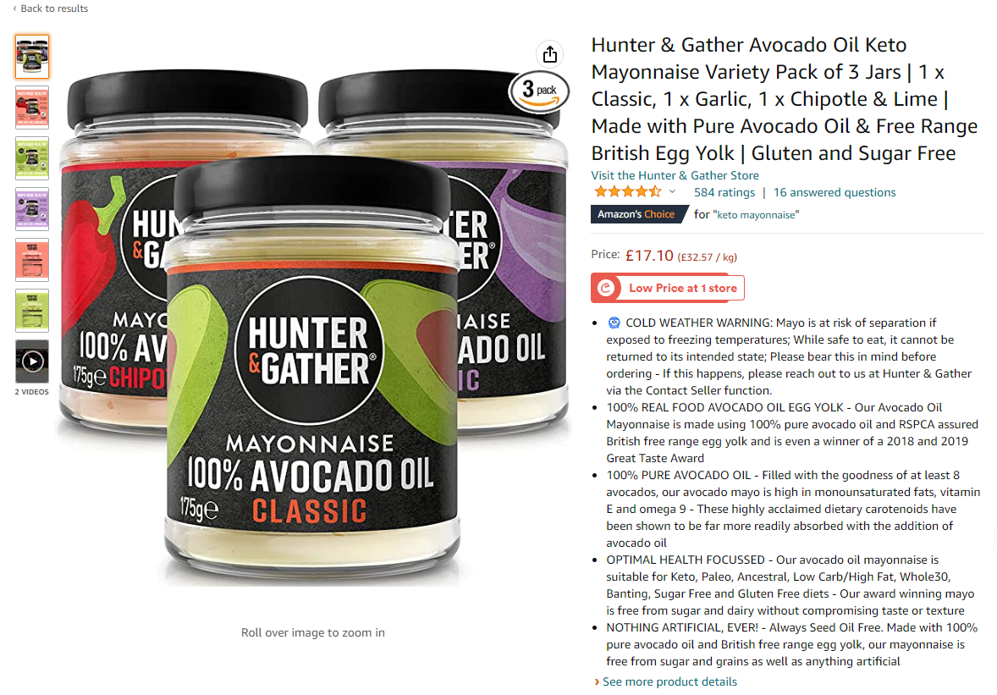Click the red circular low price icon
Viewport: 997px width, 695px height.
(606, 288)
